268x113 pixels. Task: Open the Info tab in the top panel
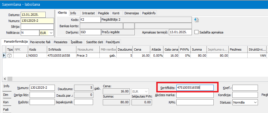tap(73, 13)
